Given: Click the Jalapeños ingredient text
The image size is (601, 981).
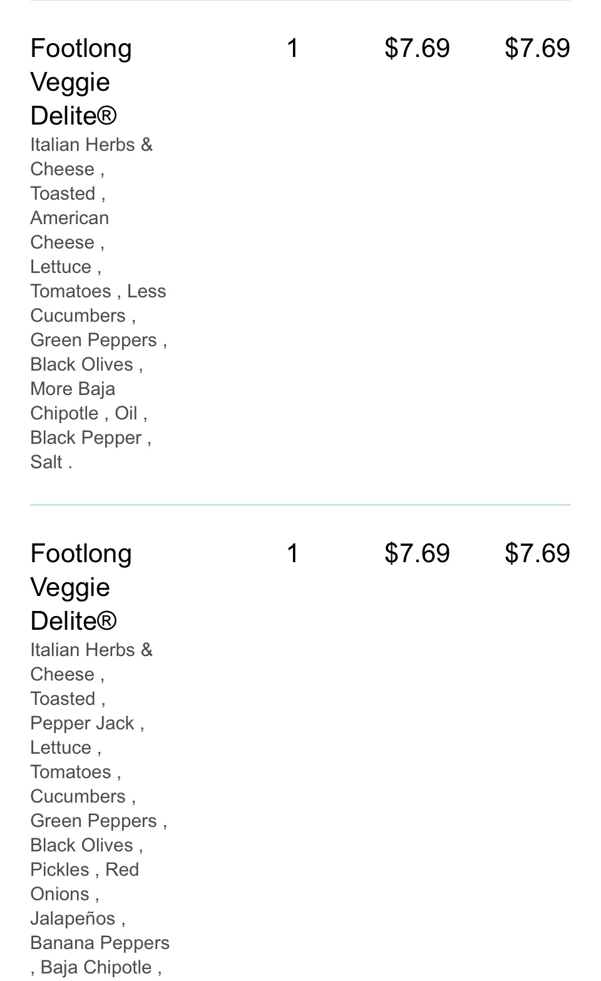Looking at the screenshot, I should pyautogui.click(x=73, y=919).
